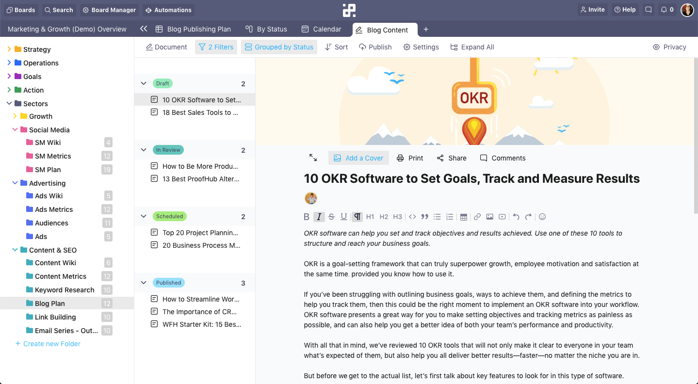Open the By Status tab
This screenshot has width=698, height=384.
coord(266,29)
